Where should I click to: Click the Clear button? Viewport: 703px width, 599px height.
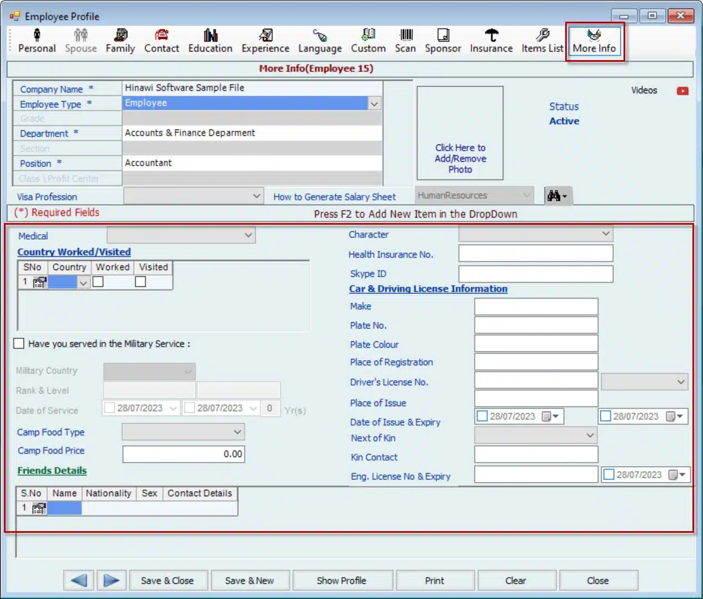(516, 580)
